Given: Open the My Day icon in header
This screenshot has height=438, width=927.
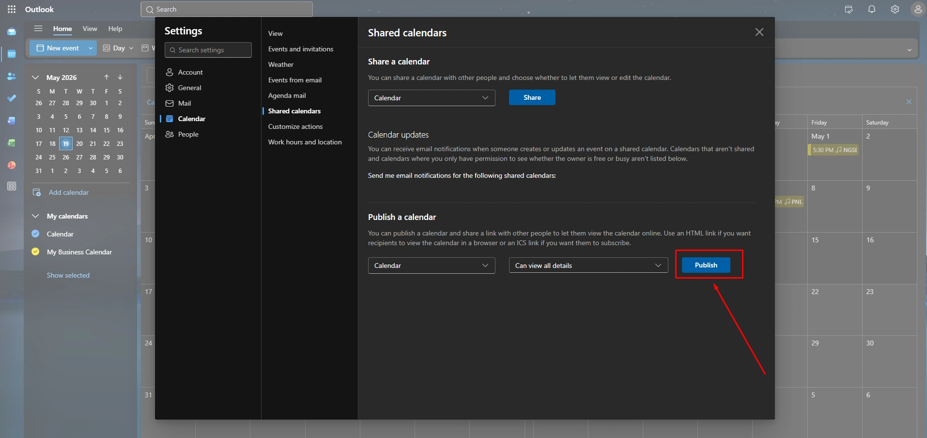Looking at the screenshot, I should point(849,9).
